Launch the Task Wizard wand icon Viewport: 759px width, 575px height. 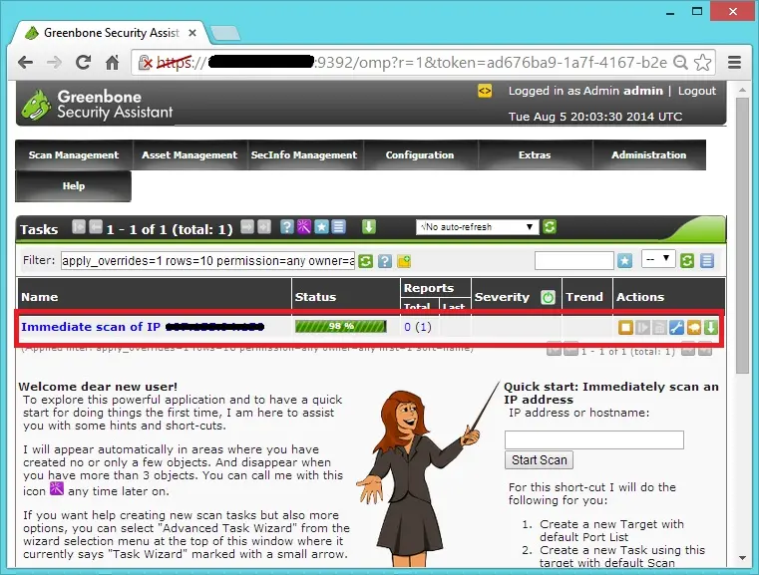click(304, 227)
